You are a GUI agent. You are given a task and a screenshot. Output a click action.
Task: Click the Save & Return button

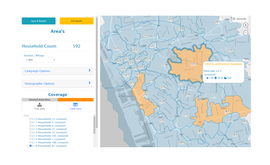(x=39, y=21)
